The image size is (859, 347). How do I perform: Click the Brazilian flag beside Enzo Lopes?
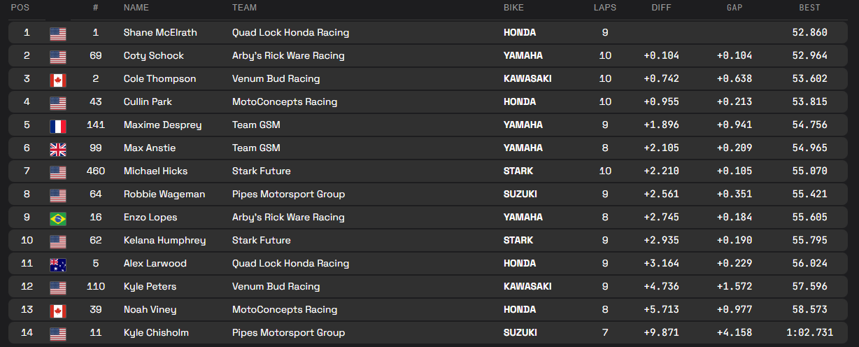click(x=57, y=218)
